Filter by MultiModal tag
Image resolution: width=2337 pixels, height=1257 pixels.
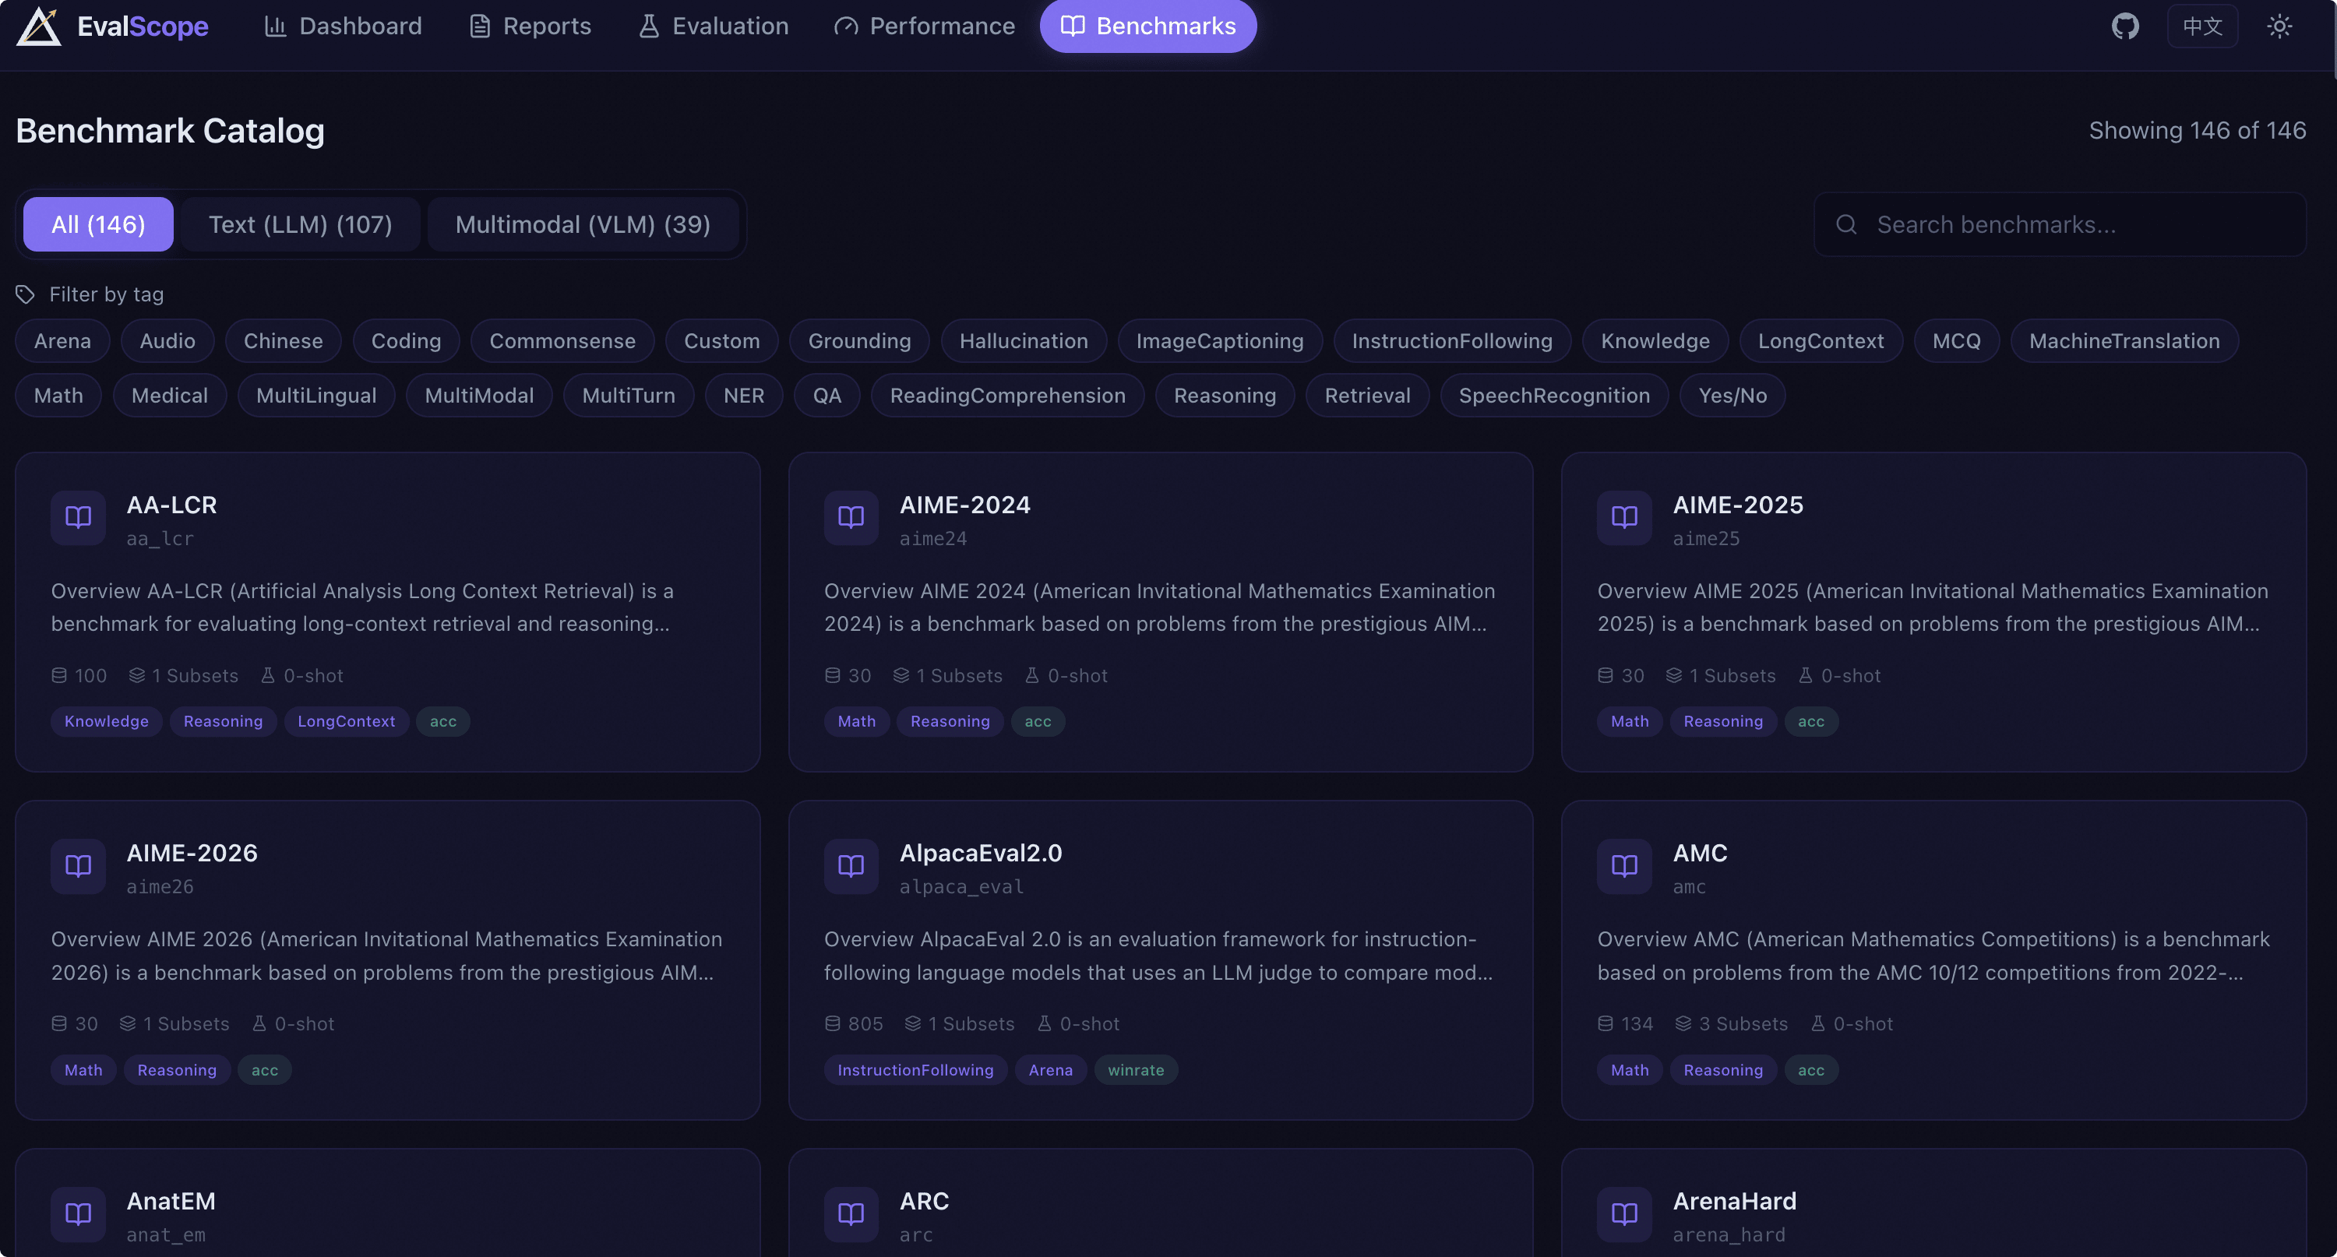pyautogui.click(x=480, y=396)
